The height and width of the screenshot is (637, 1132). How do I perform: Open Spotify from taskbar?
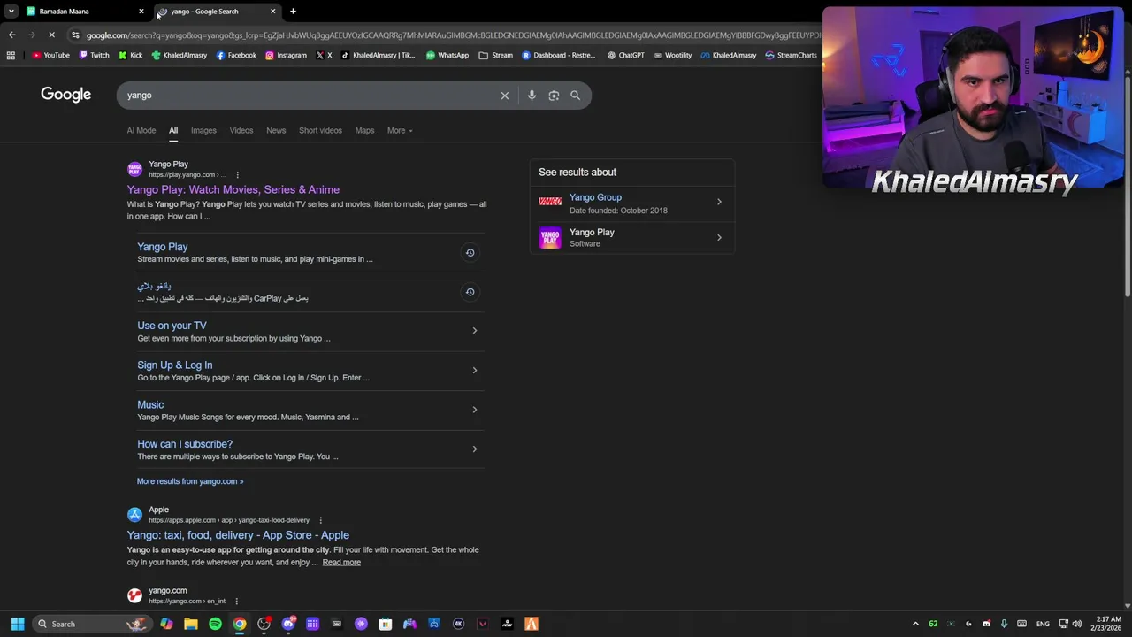(215, 624)
